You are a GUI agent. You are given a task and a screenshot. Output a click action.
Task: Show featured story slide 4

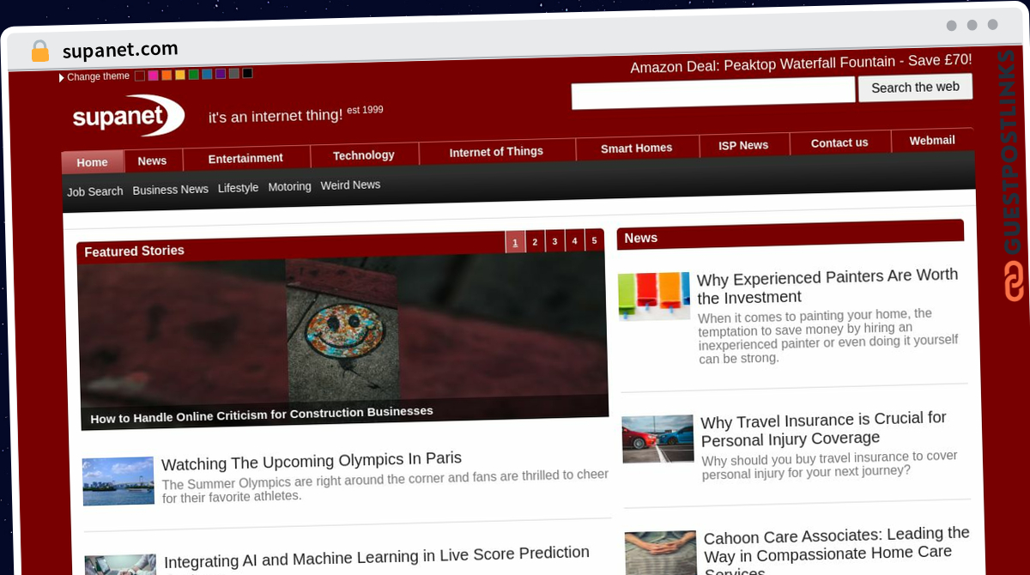(x=574, y=240)
